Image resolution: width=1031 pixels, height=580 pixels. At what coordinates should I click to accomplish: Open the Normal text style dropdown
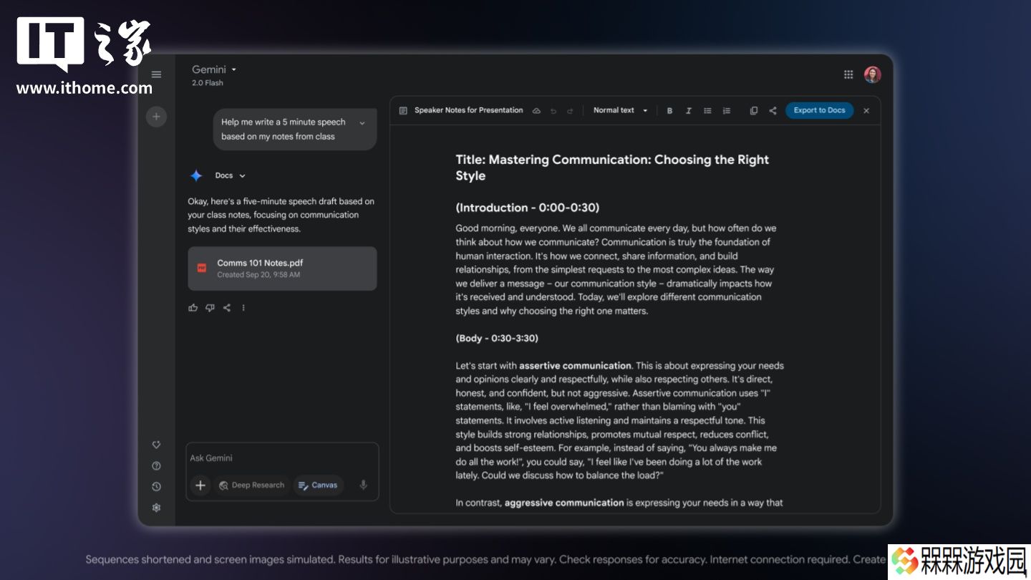click(x=620, y=110)
